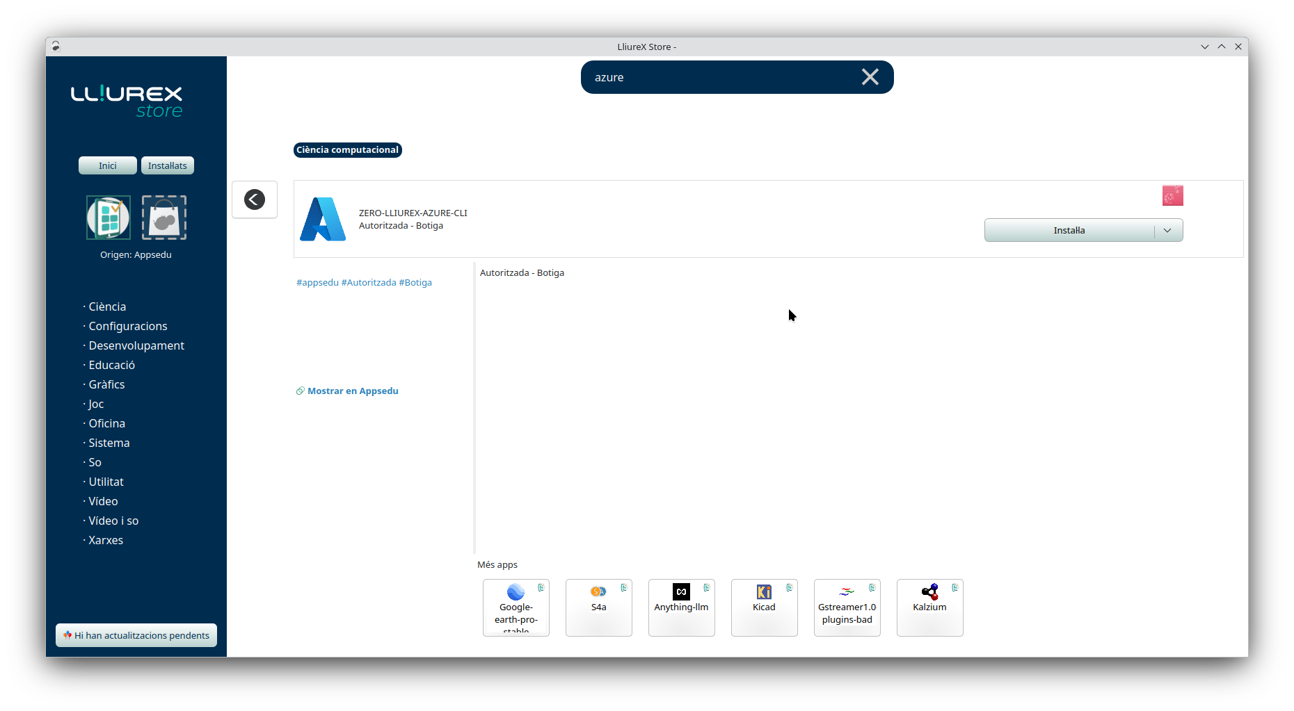Viewport: 1294px width, 711px height.
Task: Switch to the Instal·lats tab
Action: pyautogui.click(x=168, y=165)
